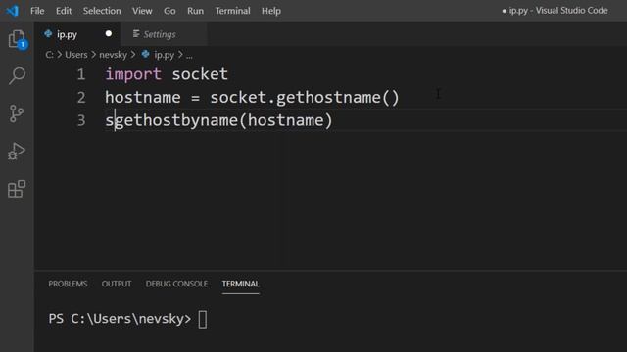The width and height of the screenshot is (627, 352).
Task: Open the Run and Debug view
Action: (x=17, y=151)
